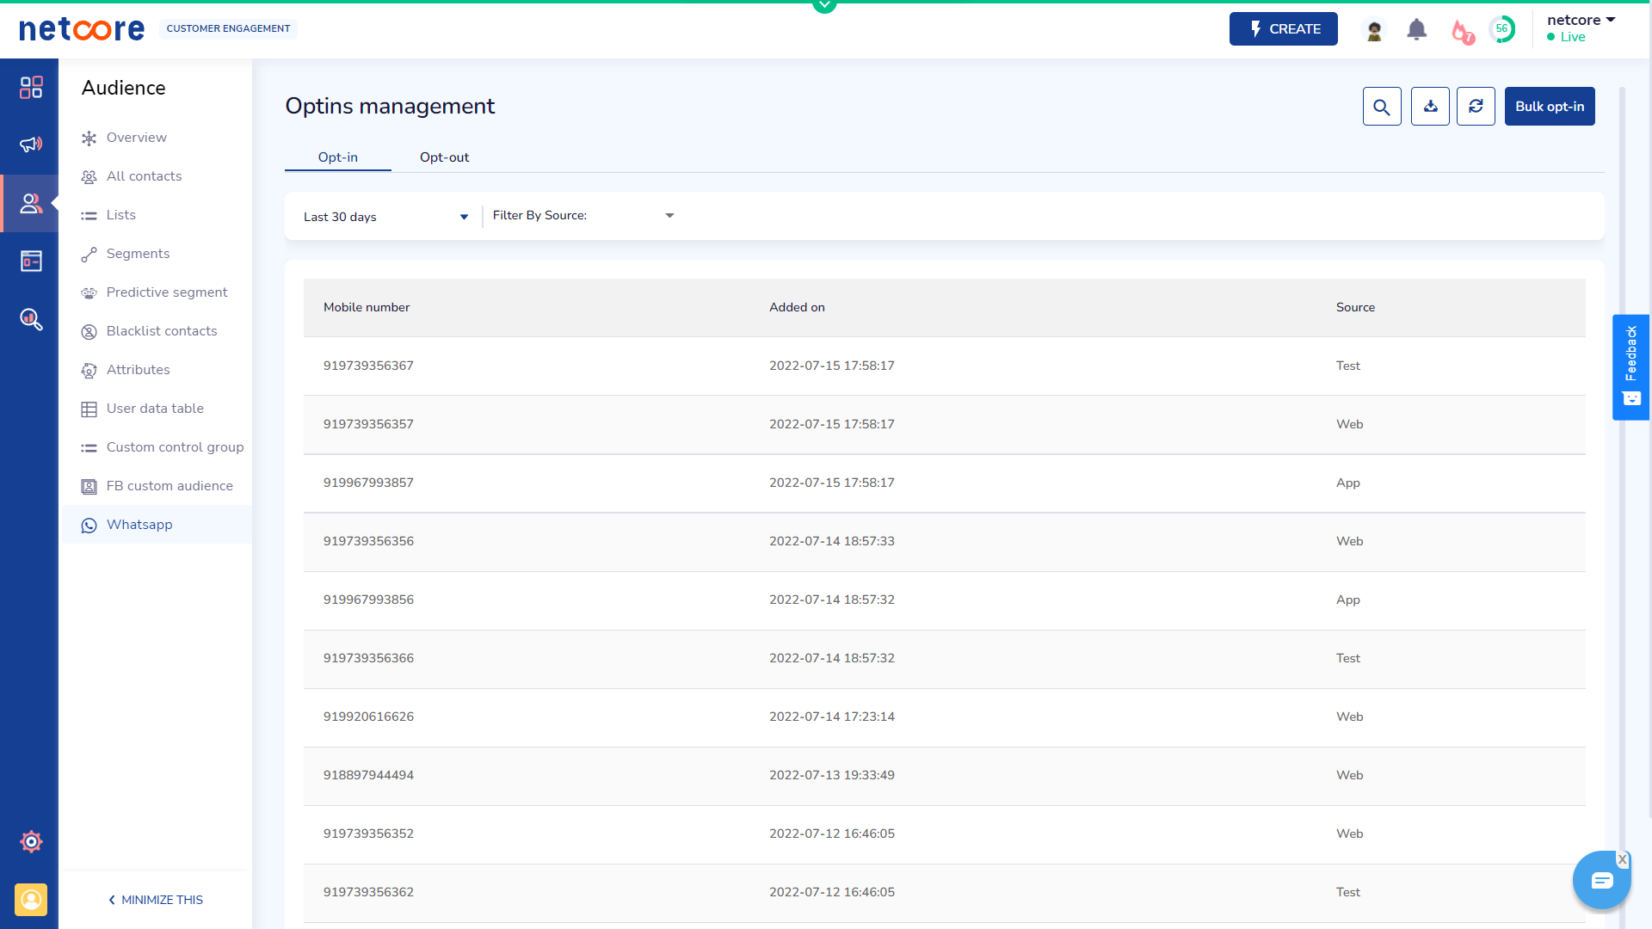Click the CREATE button
This screenshot has width=1652, height=929.
pyautogui.click(x=1283, y=29)
